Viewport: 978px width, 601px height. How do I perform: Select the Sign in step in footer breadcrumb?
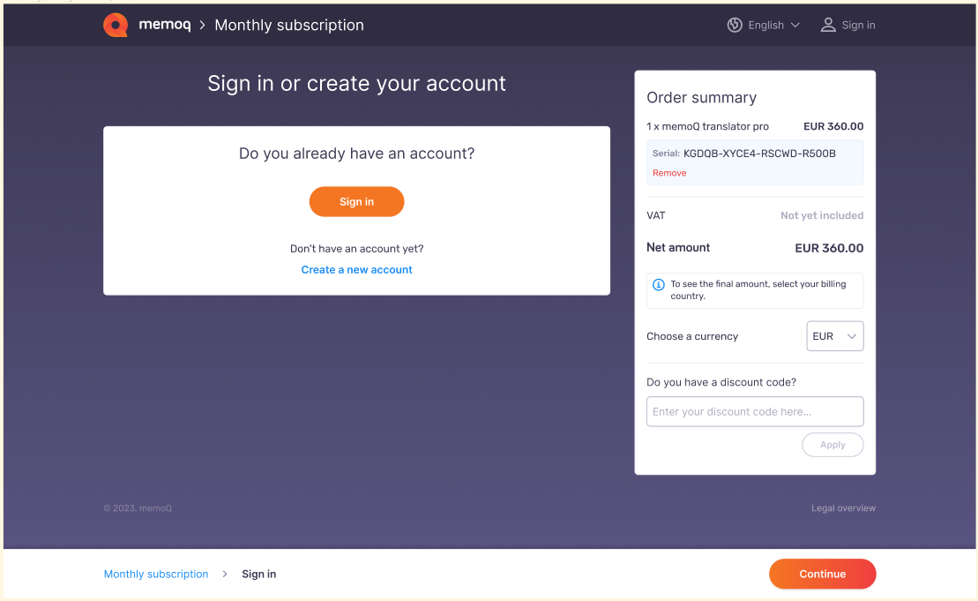pyautogui.click(x=259, y=574)
